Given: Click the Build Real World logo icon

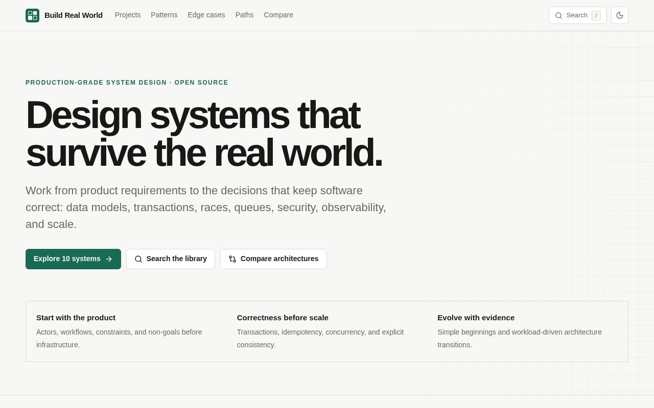Looking at the screenshot, I should click(32, 15).
